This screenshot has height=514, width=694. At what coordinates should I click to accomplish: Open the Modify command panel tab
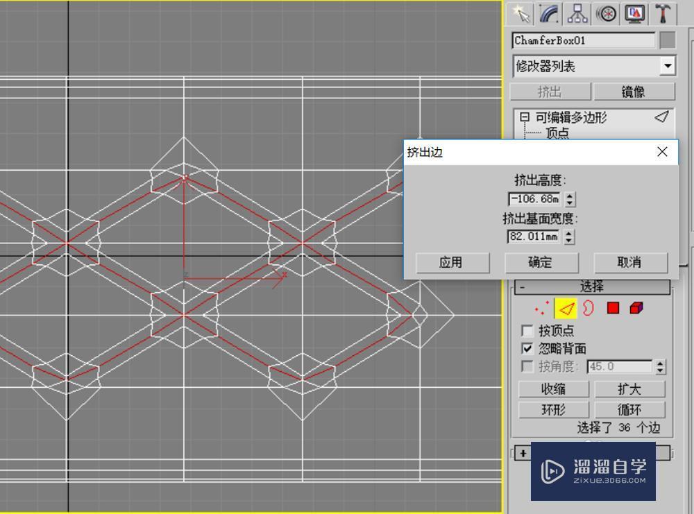(549, 14)
